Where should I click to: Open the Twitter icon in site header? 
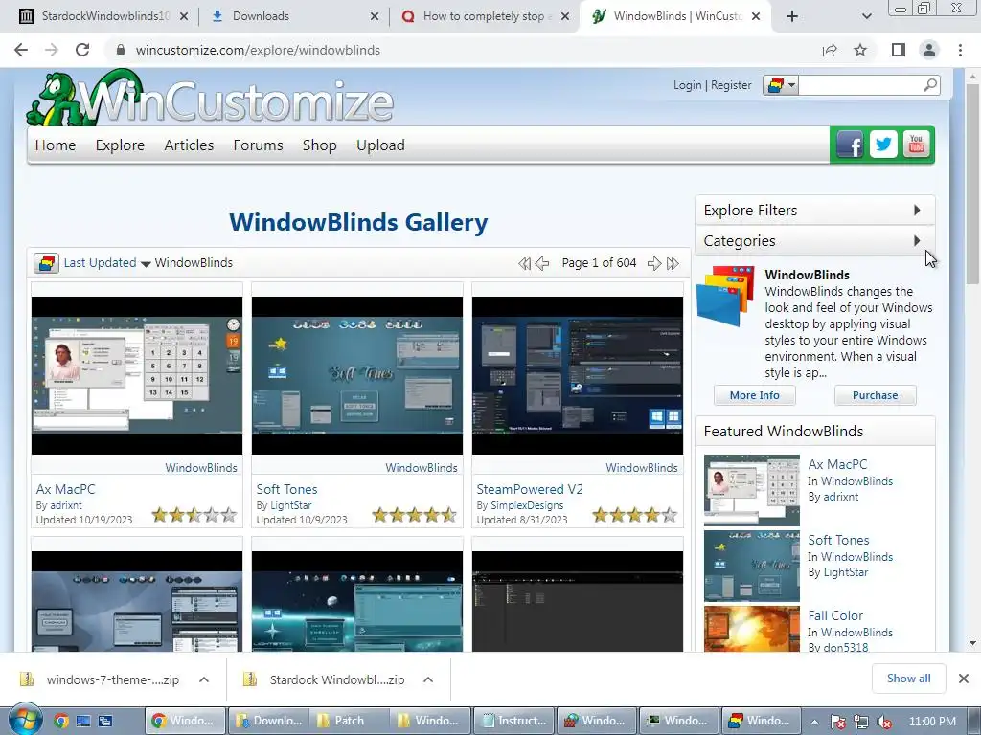tap(883, 145)
